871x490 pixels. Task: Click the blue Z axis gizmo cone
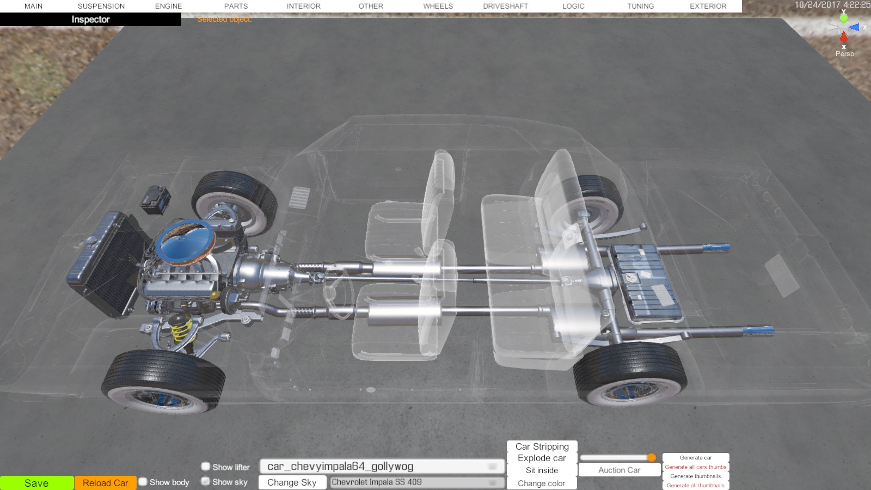pos(855,27)
